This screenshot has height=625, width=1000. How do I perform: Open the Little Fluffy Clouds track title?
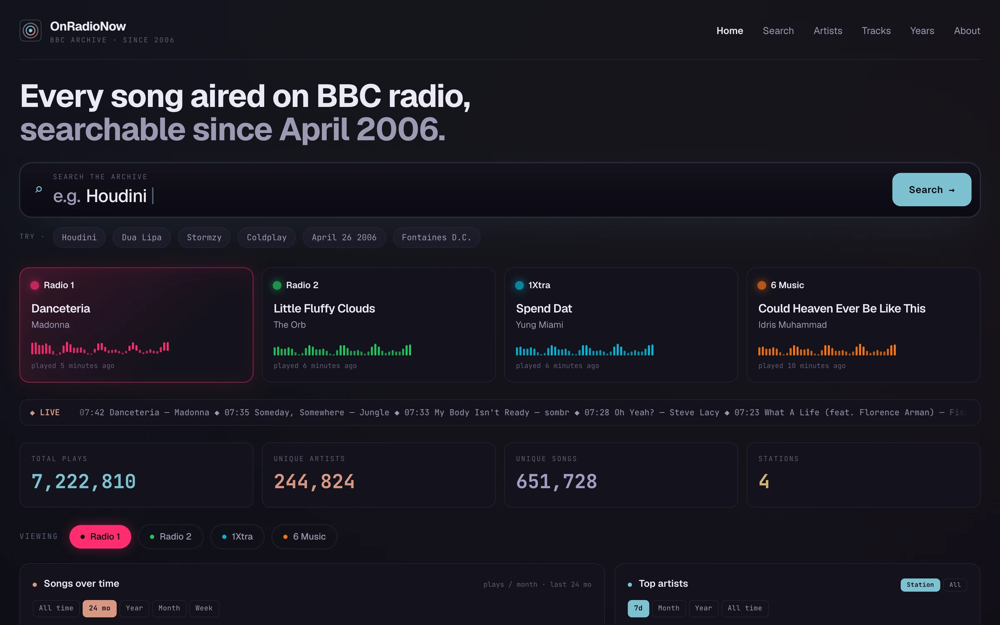coord(324,308)
